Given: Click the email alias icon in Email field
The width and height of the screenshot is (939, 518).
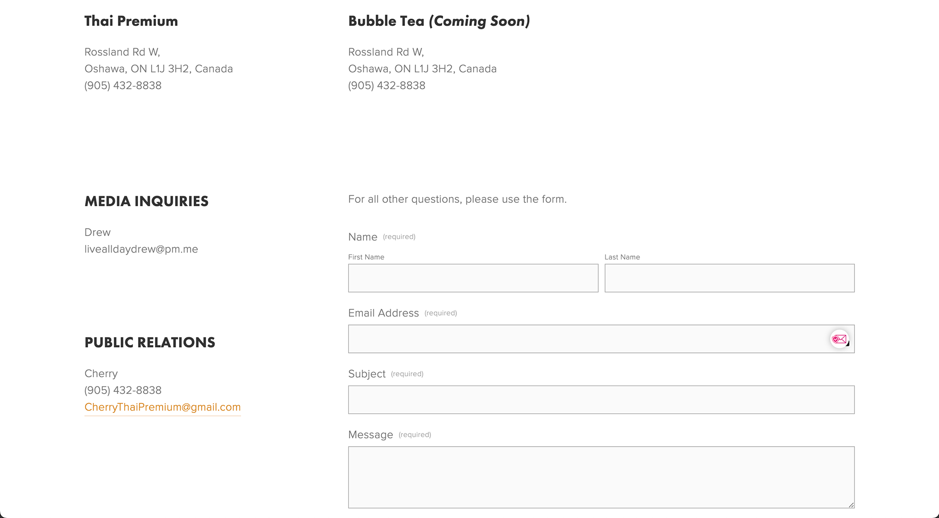Looking at the screenshot, I should (x=840, y=339).
